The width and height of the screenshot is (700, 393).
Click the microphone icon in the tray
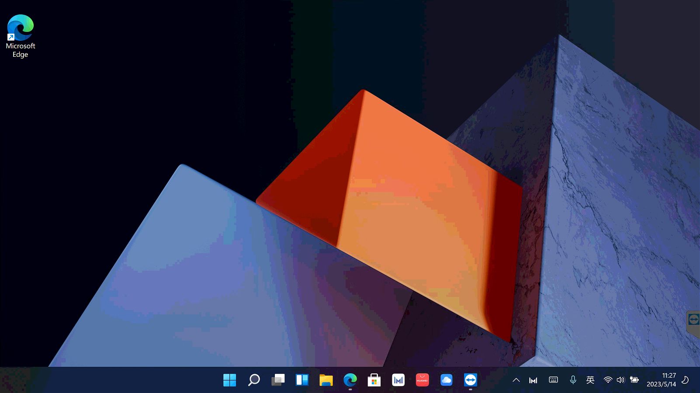pos(573,380)
